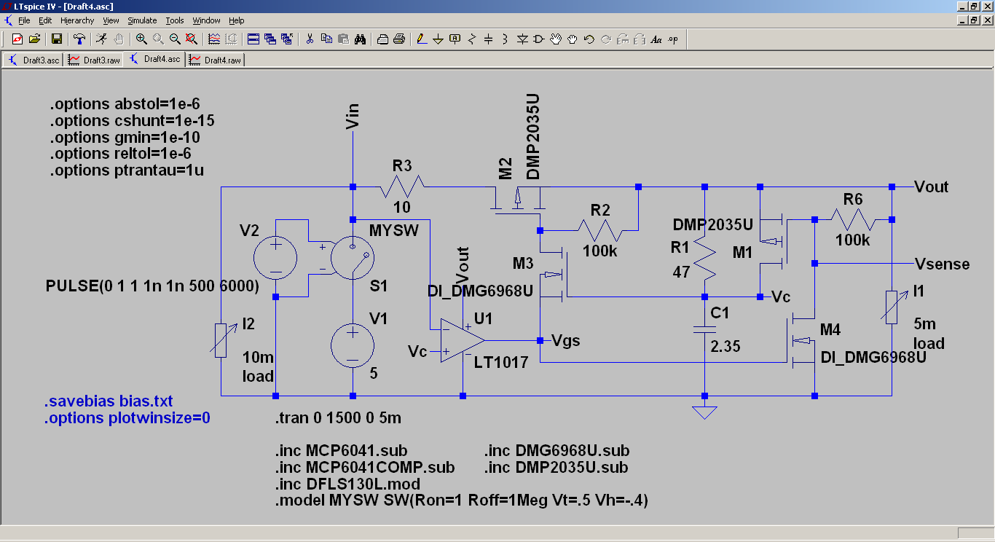Image resolution: width=995 pixels, height=542 pixels.
Task: Click the I2 10m load symbol
Action: [220, 339]
